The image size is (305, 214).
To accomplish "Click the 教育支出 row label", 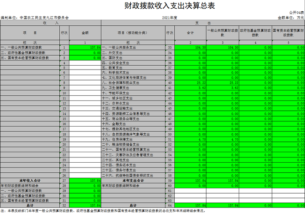I will coord(133,67).
